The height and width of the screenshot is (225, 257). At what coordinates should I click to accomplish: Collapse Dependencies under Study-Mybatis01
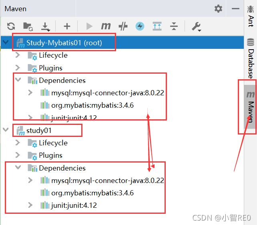point(18,80)
